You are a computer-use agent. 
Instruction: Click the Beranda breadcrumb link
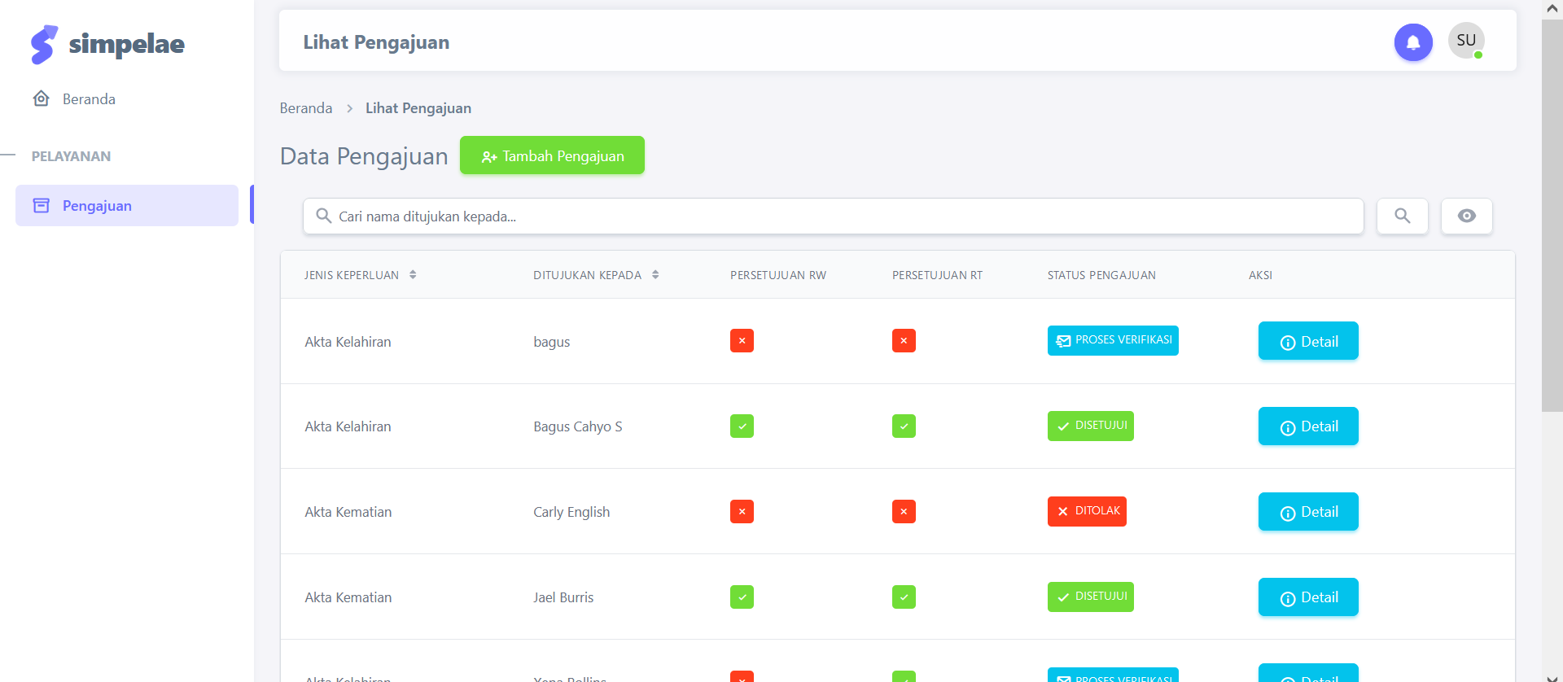[305, 108]
